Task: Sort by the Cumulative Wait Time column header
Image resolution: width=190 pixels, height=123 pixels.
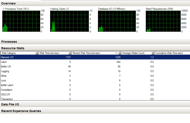Action: pyautogui.click(x=172, y=53)
